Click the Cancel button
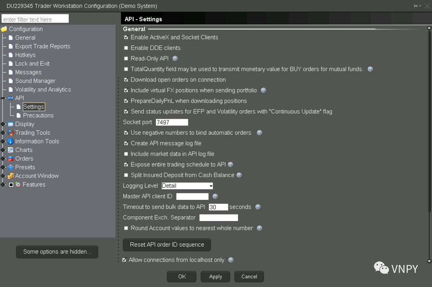 pyautogui.click(x=249, y=277)
